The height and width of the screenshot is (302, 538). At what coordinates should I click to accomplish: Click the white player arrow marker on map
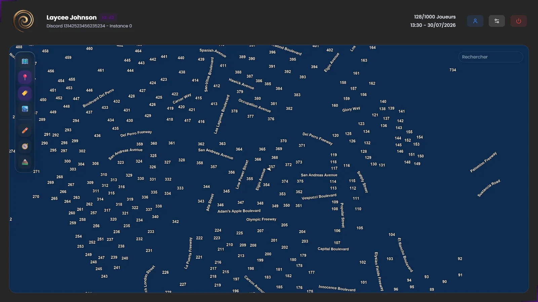click(x=269, y=169)
